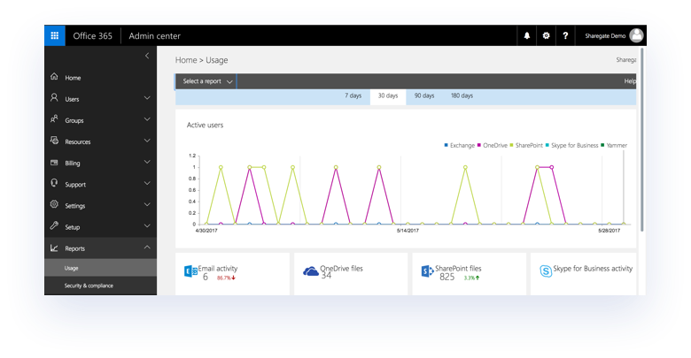Open the help question mark
Screen dimensions: 691x358
coord(565,36)
